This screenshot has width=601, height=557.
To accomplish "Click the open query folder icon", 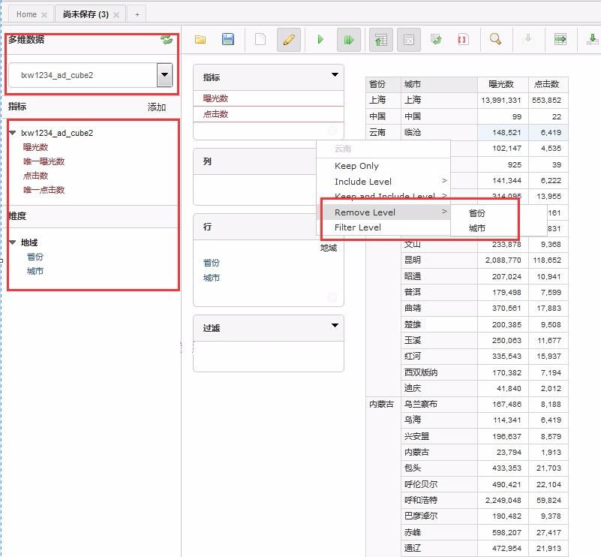I will click(200, 40).
